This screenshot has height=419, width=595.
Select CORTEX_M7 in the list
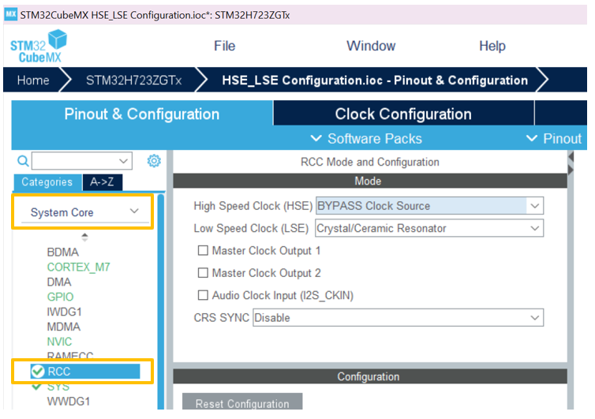pyautogui.click(x=79, y=267)
